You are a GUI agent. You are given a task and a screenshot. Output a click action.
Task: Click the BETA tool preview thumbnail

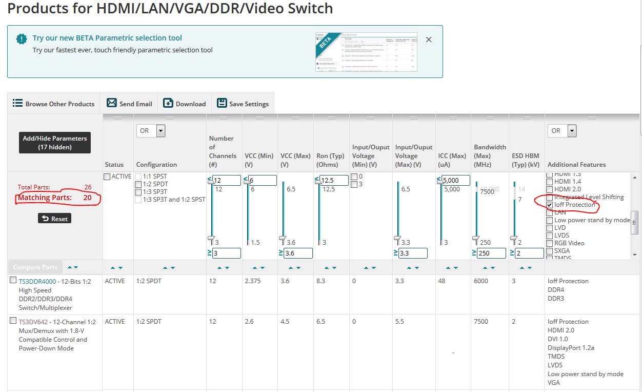tap(366, 52)
